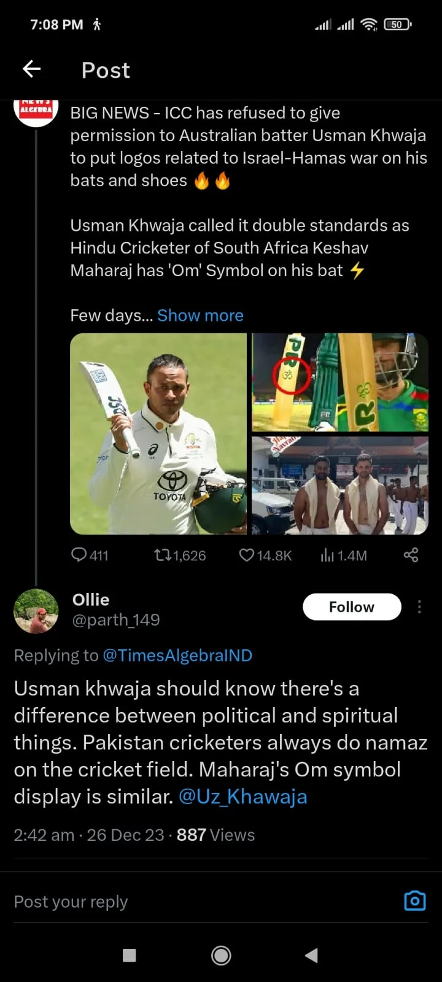Open the three-dot menu on Ollie's reply
The image size is (442, 982).
[x=419, y=606]
